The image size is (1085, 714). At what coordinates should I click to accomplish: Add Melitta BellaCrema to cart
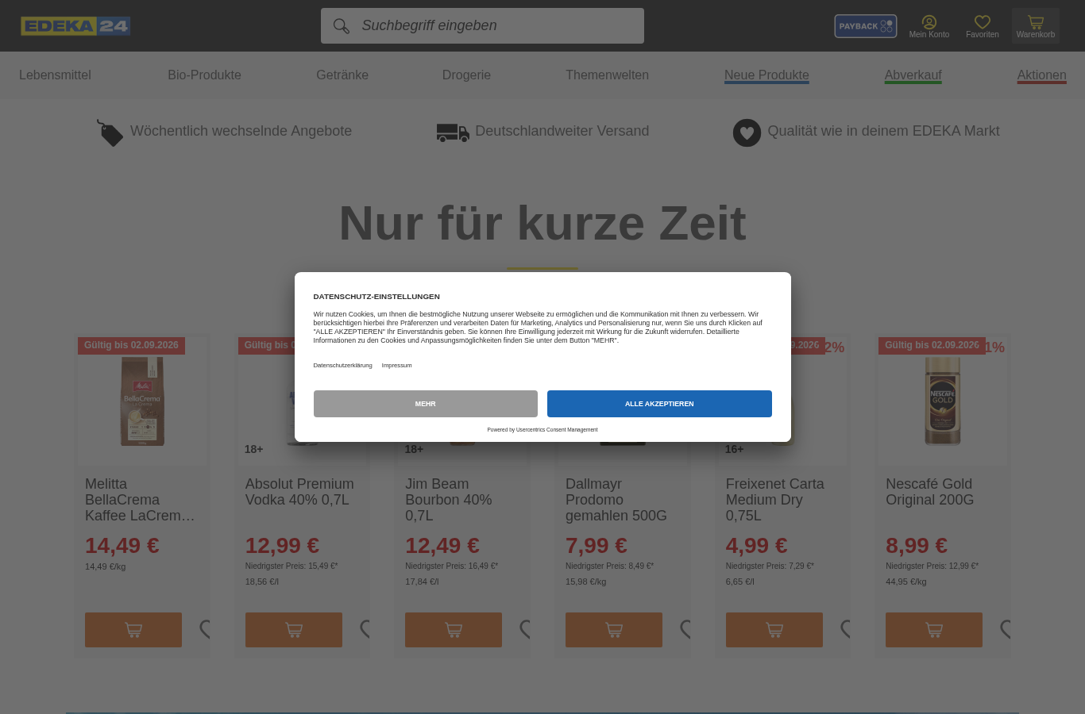(x=133, y=630)
